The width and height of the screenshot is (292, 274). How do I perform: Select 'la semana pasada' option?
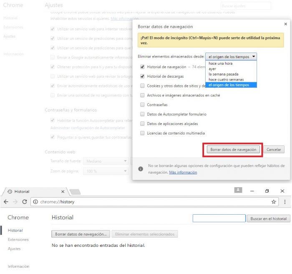tap(224, 74)
